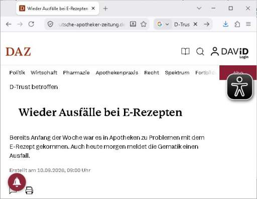Close the Wieder Ausfälle bei E-Rezepten tab
The height and width of the screenshot is (199, 257).
click(93, 9)
